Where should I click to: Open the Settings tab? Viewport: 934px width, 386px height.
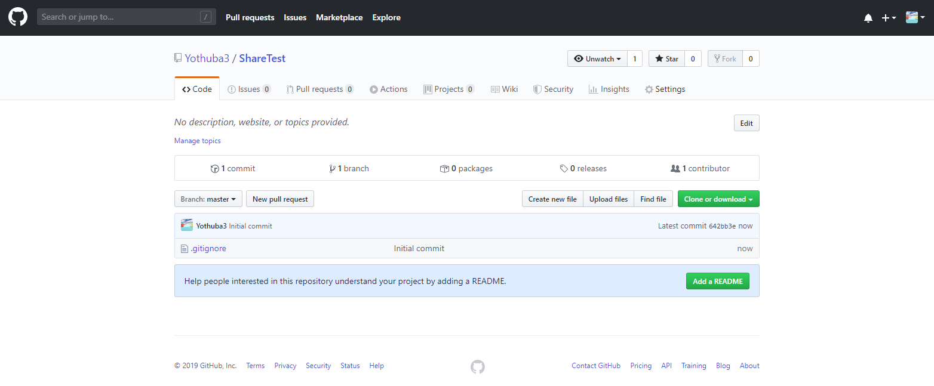coord(665,89)
